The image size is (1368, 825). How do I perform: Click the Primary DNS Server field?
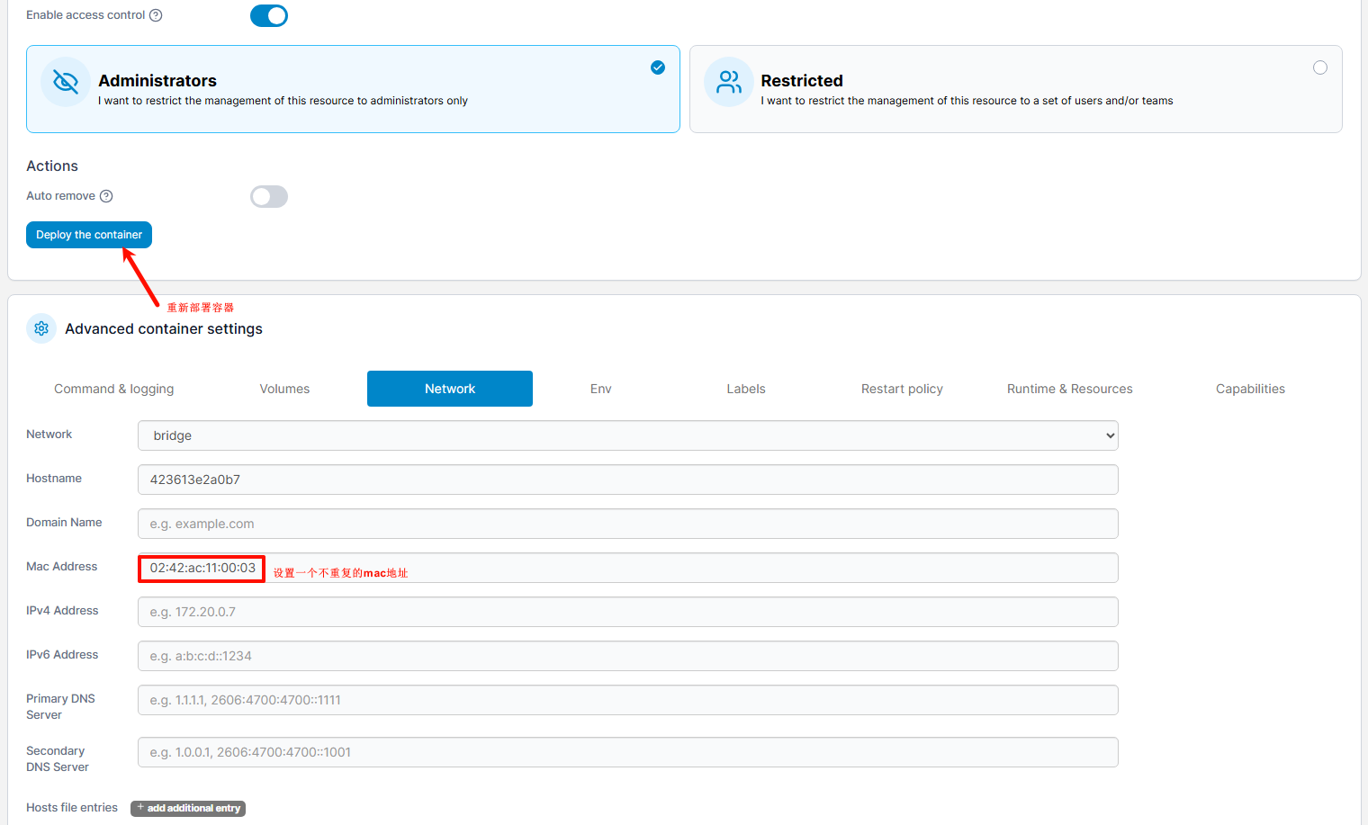pos(627,700)
